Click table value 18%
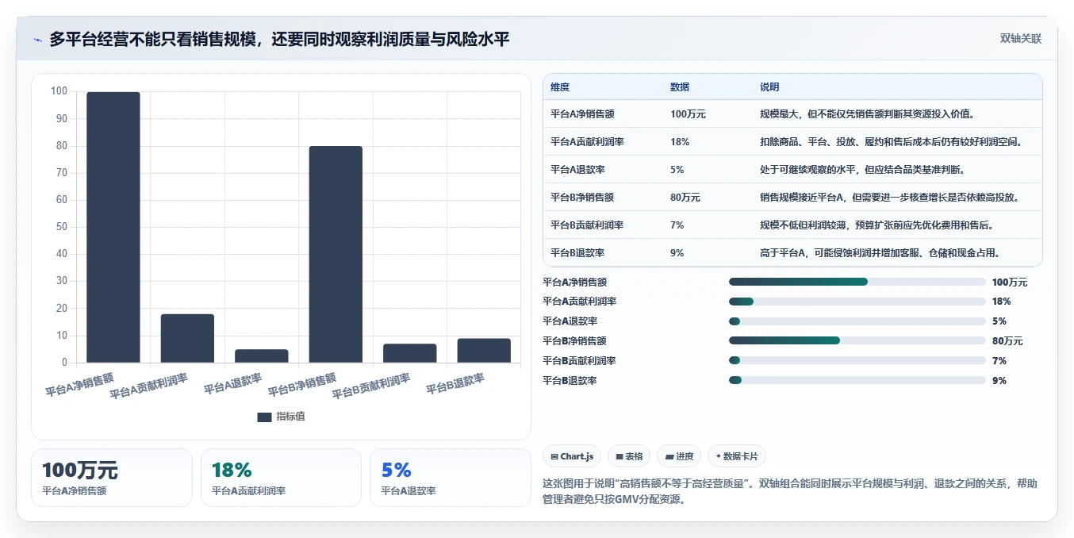The height and width of the screenshot is (538, 1074). tap(680, 142)
